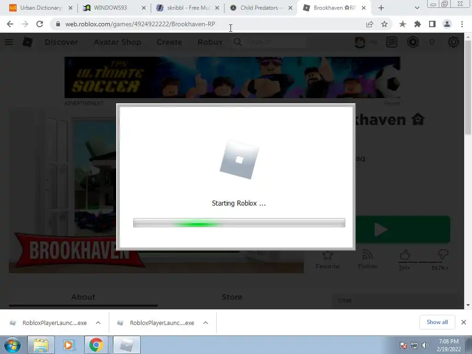This screenshot has height=354, width=472.
Task: Open the avatar profile icon in header
Action: coord(360,42)
